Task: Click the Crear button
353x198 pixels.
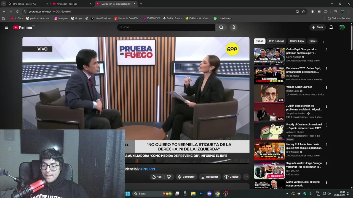Action: (x=317, y=27)
